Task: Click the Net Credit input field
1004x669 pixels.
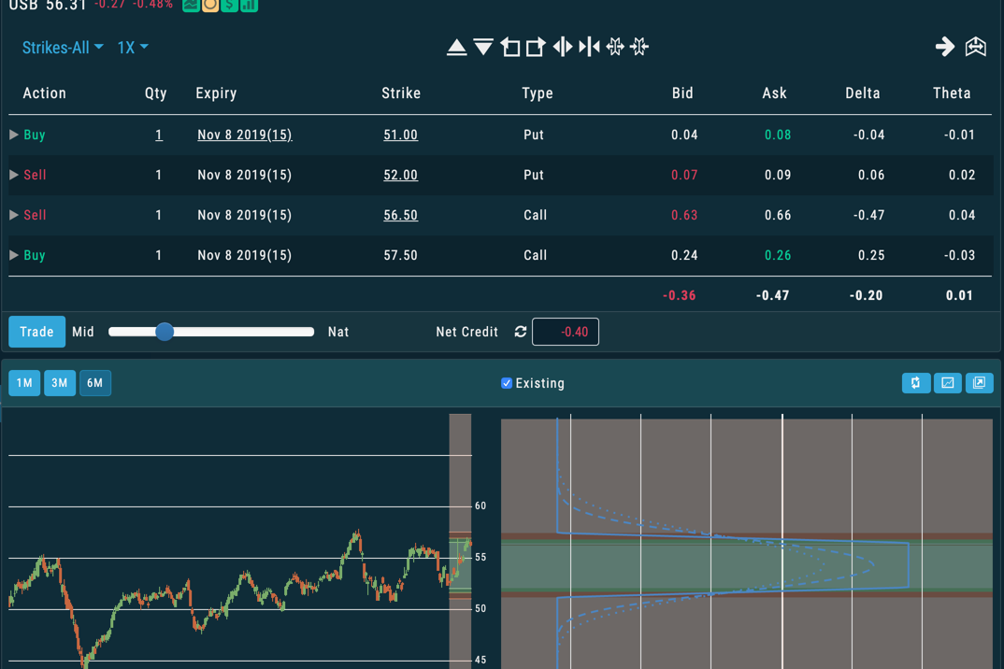Action: 566,332
